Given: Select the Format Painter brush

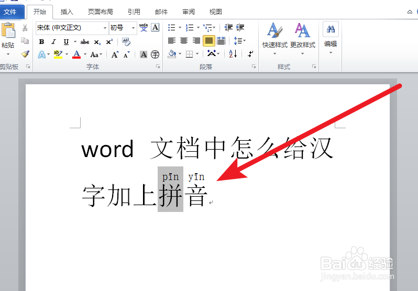Looking at the screenshot, I should click(x=25, y=54).
